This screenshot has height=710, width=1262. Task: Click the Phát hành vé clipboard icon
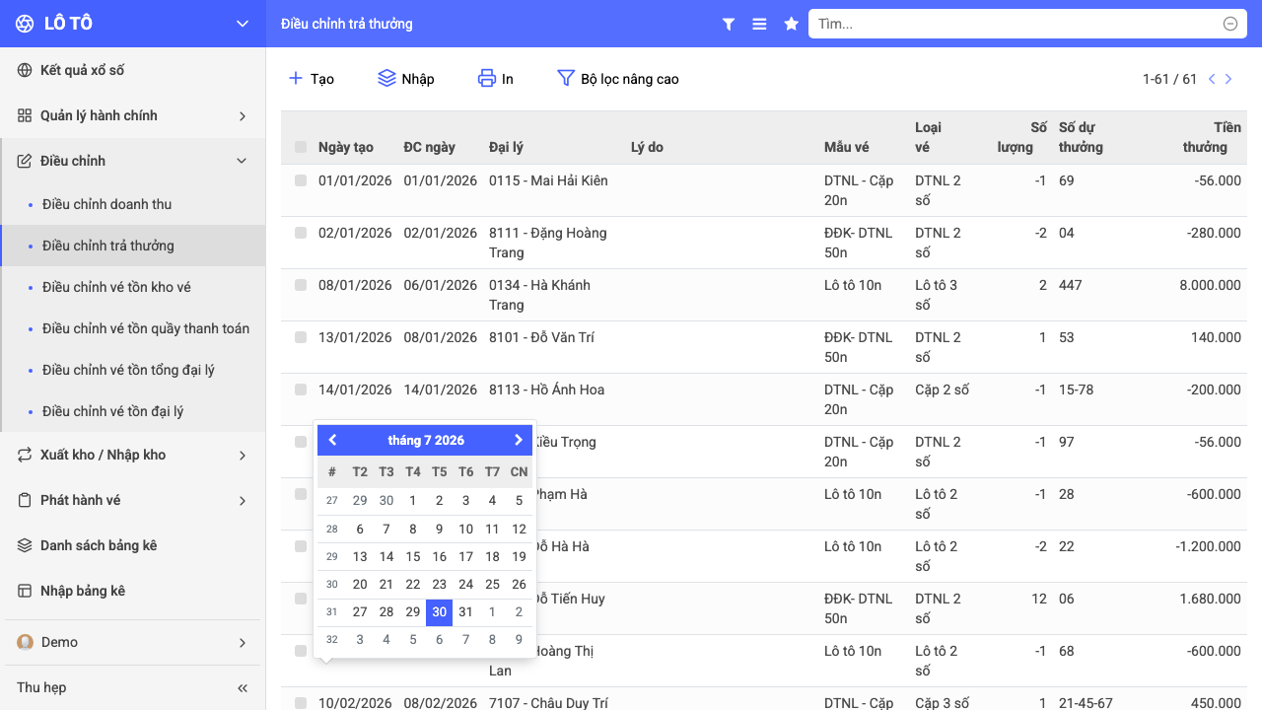[25, 500]
